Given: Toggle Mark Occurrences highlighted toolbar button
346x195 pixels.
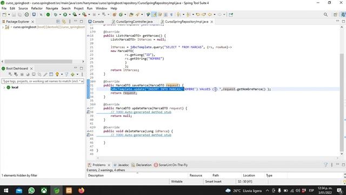Looking at the screenshot, I should point(155,15).
